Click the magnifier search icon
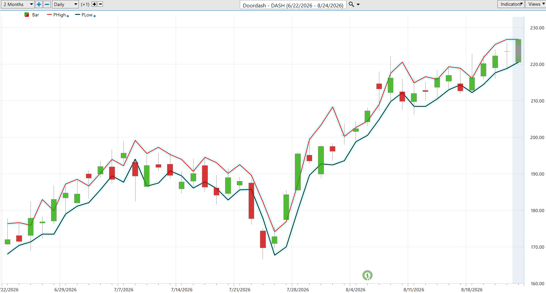 point(351,4)
